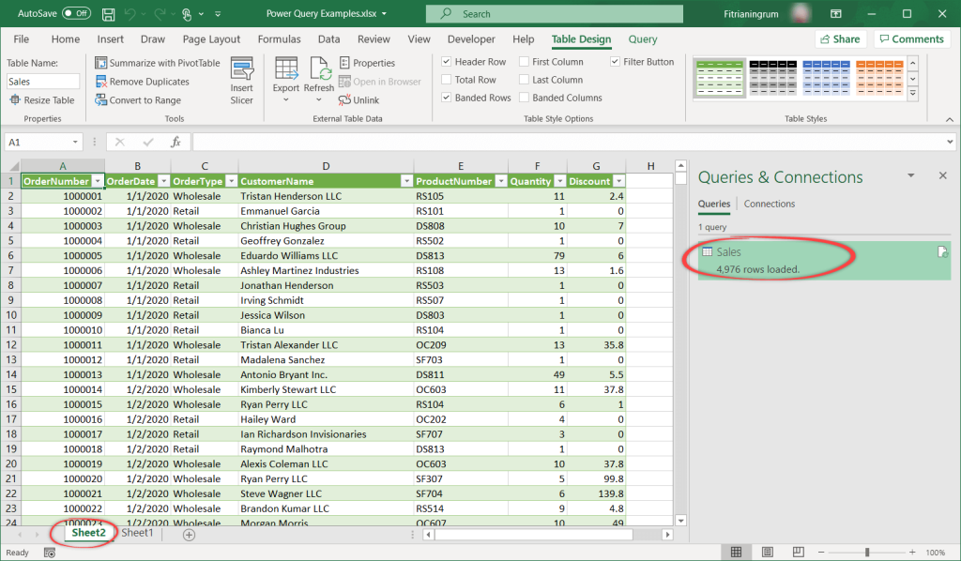Open the File menu
Image resolution: width=961 pixels, height=561 pixels.
(x=22, y=39)
